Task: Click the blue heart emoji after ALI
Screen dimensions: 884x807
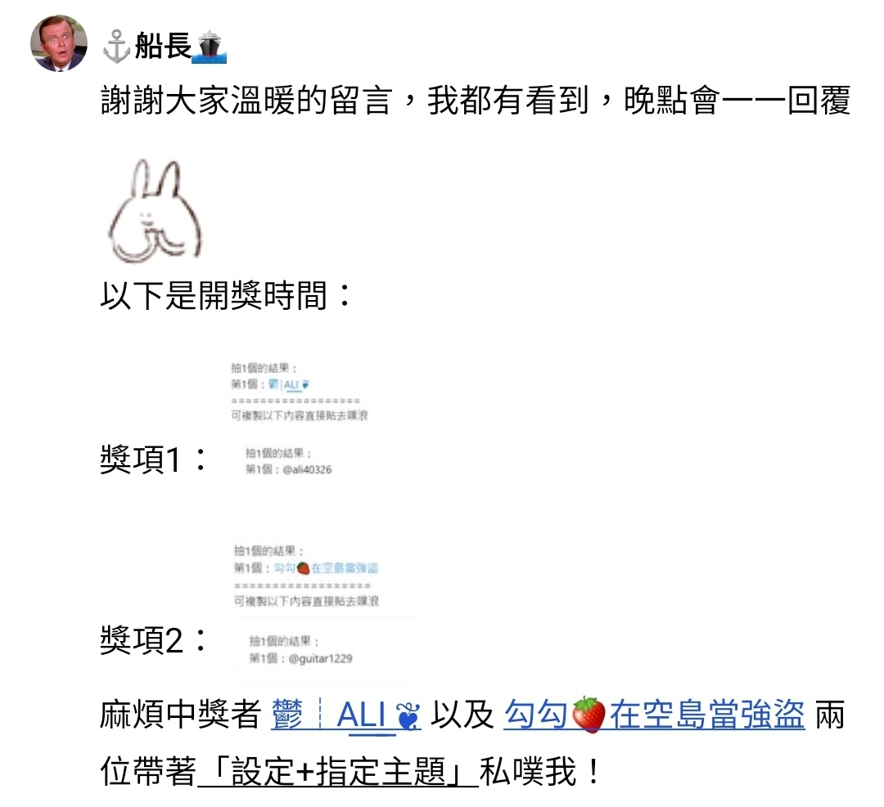Action: tap(408, 716)
